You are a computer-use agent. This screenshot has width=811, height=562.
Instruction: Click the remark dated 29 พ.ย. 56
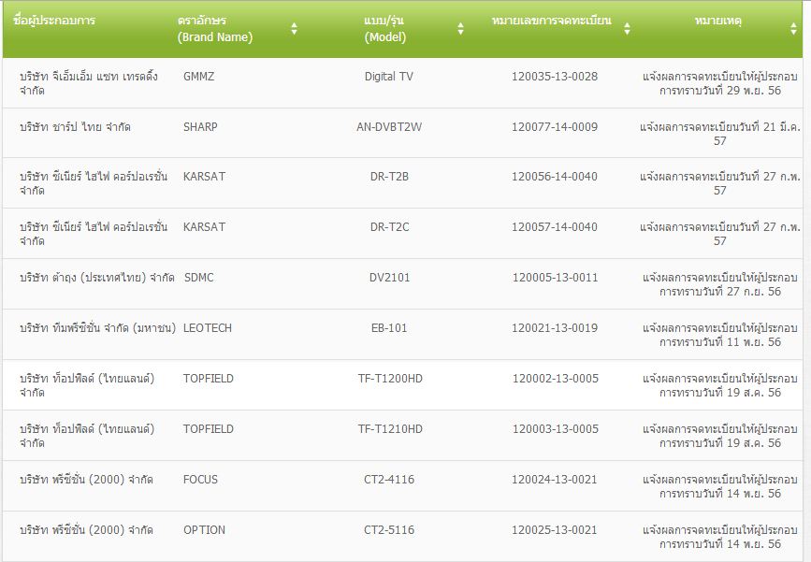[x=720, y=83]
